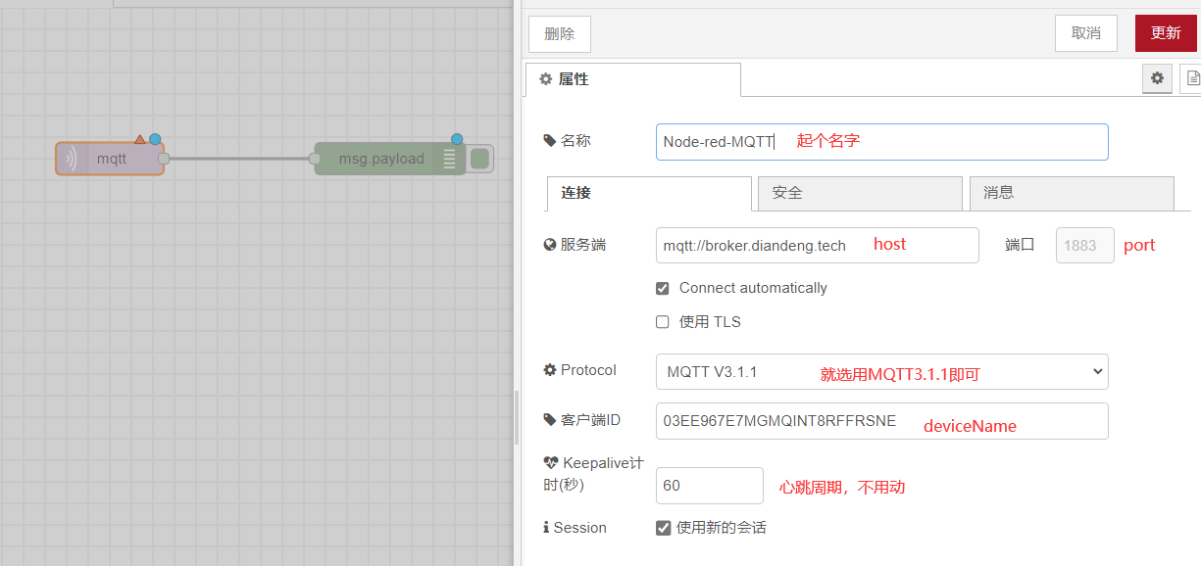Open the node settings gear icon

click(x=1157, y=78)
